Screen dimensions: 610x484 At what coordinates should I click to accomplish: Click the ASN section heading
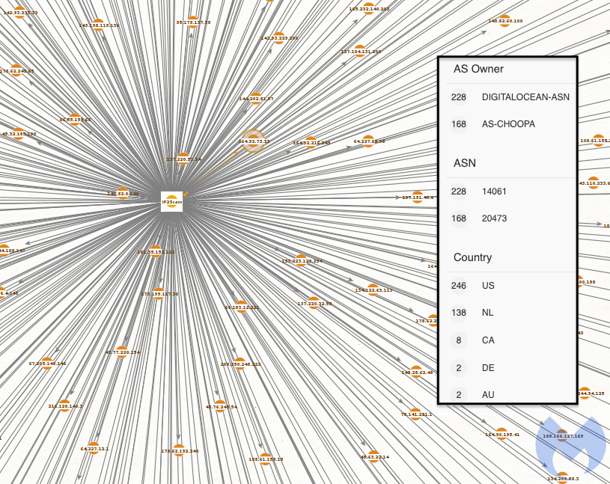[465, 163]
